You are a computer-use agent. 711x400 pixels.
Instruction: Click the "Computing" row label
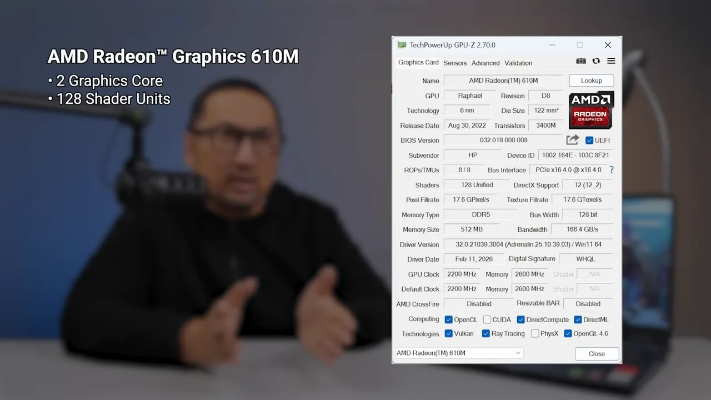[x=424, y=319]
